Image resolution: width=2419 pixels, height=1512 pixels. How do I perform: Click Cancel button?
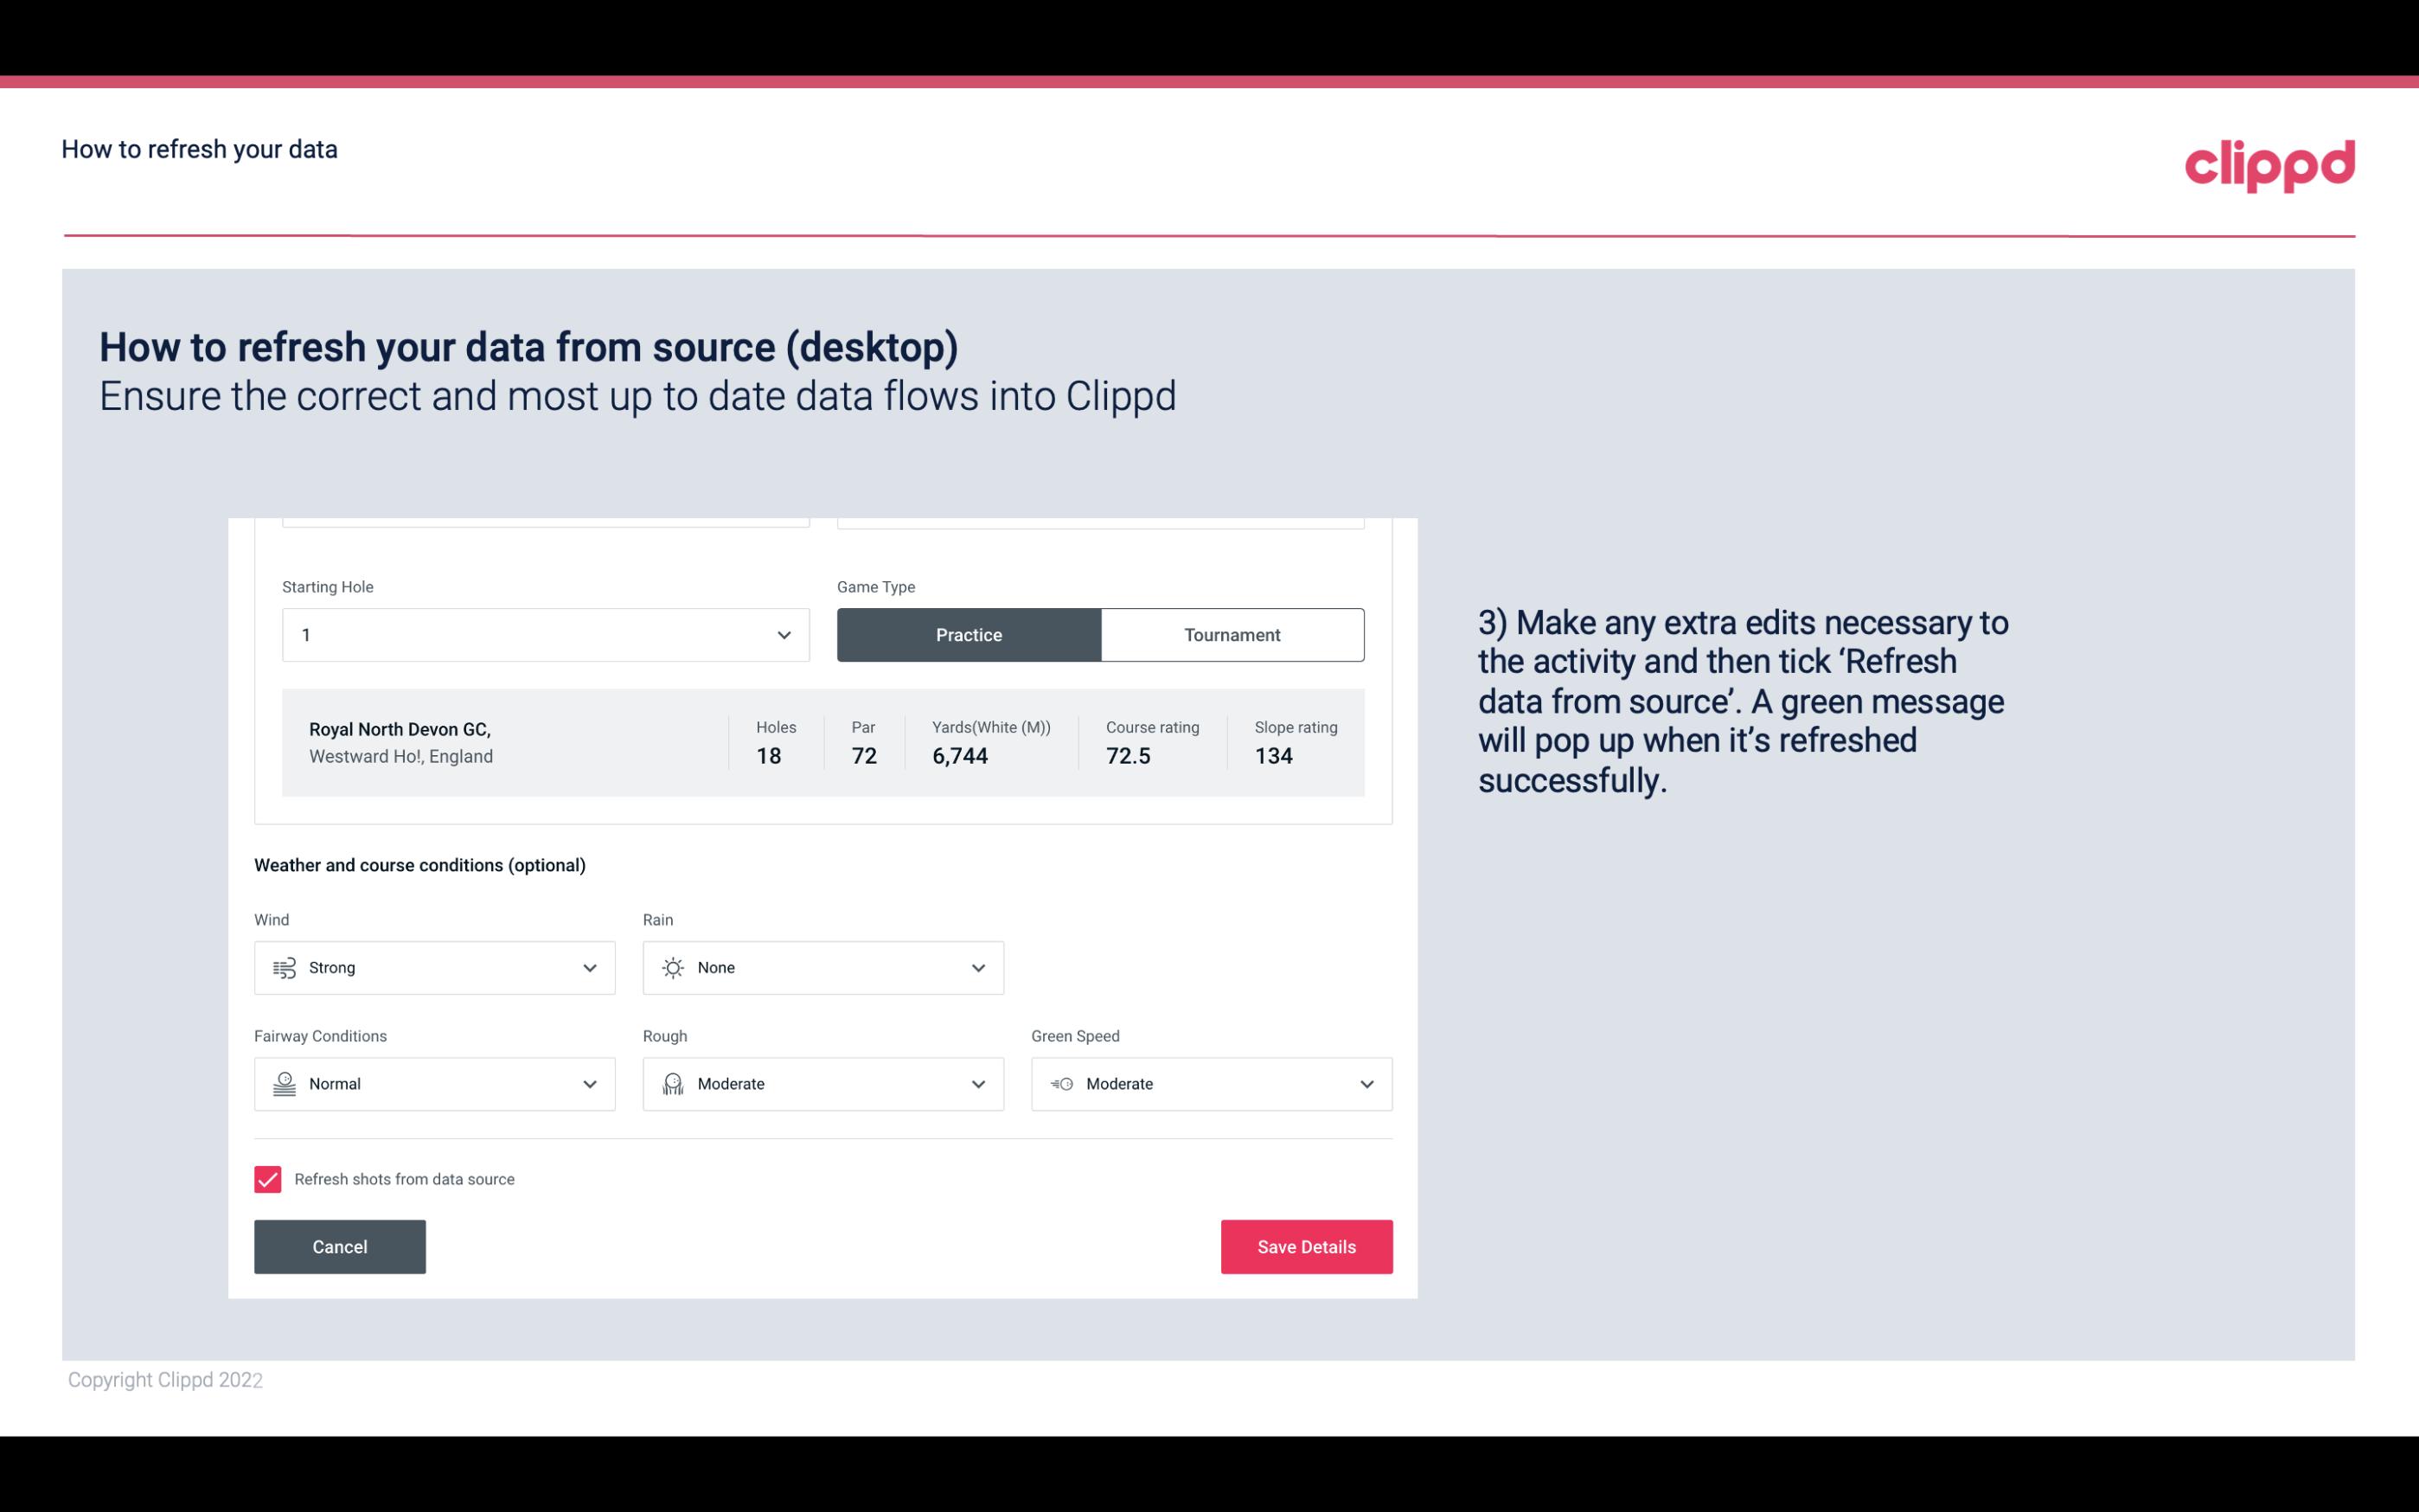click(x=340, y=1246)
